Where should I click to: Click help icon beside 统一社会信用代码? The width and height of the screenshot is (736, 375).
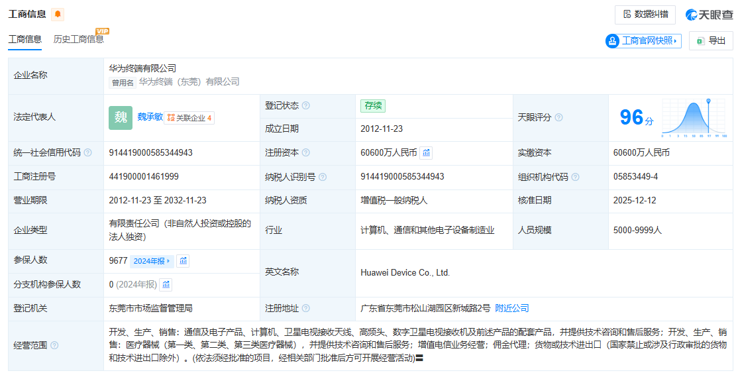(x=87, y=152)
